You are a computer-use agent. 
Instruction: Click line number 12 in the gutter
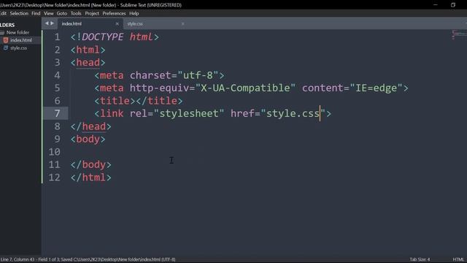[55, 178]
